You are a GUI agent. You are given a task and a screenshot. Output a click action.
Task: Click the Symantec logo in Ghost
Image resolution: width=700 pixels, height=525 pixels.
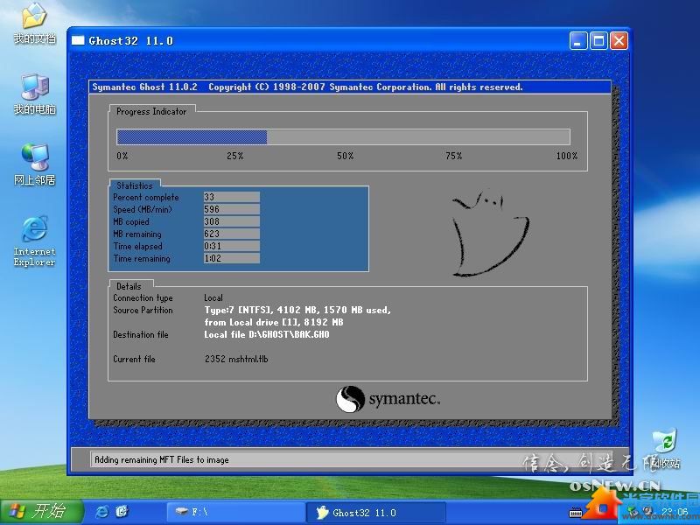point(388,399)
